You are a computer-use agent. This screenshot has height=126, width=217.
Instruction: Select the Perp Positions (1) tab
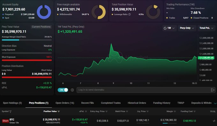[39, 103]
